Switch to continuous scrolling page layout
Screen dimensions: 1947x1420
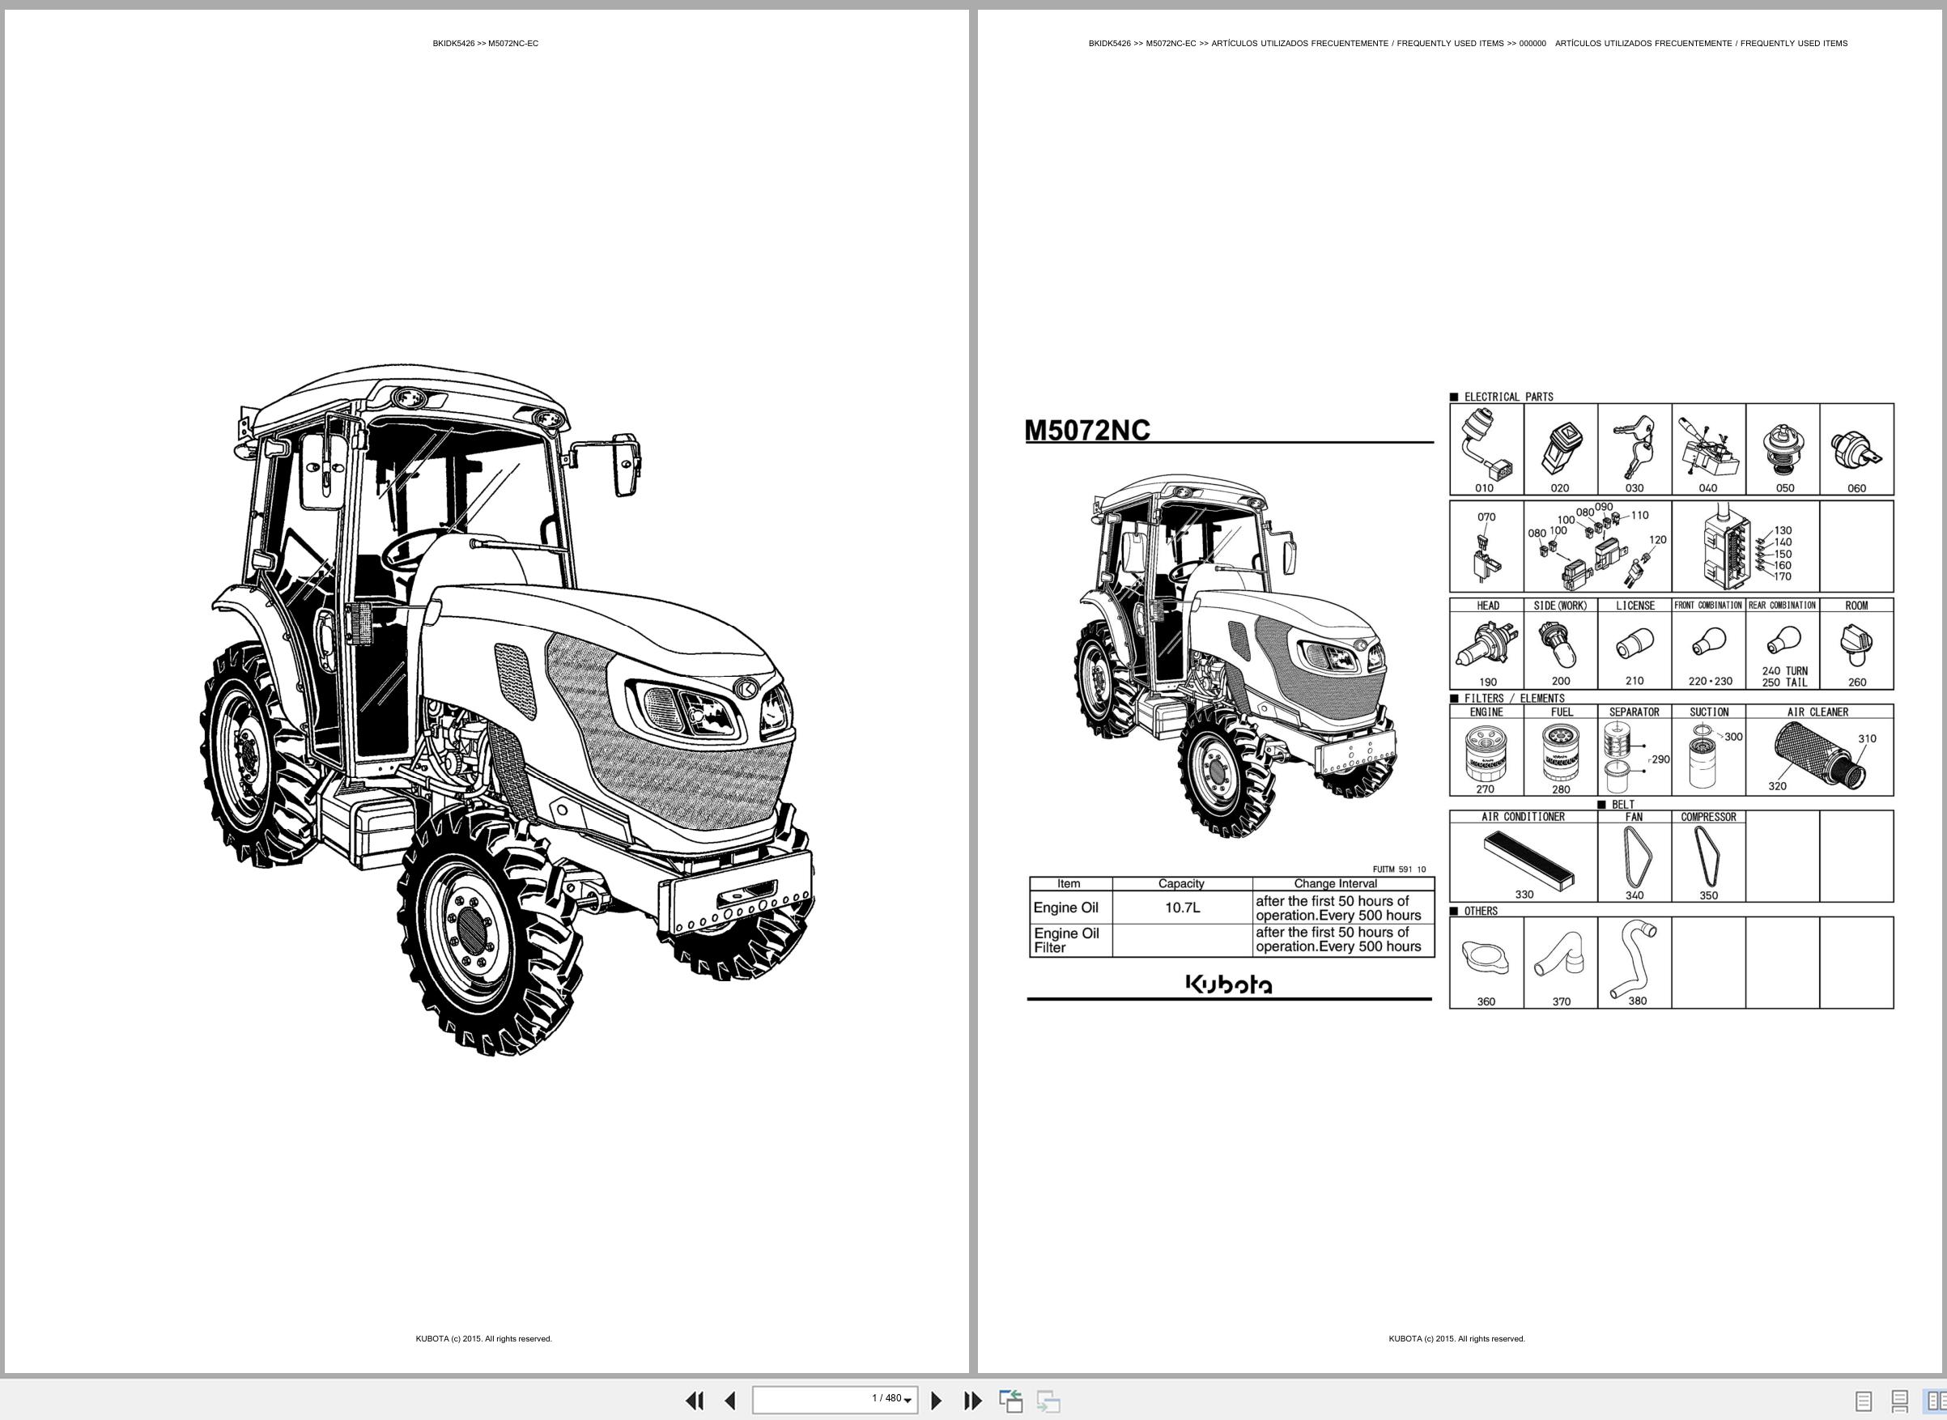1900,1401
